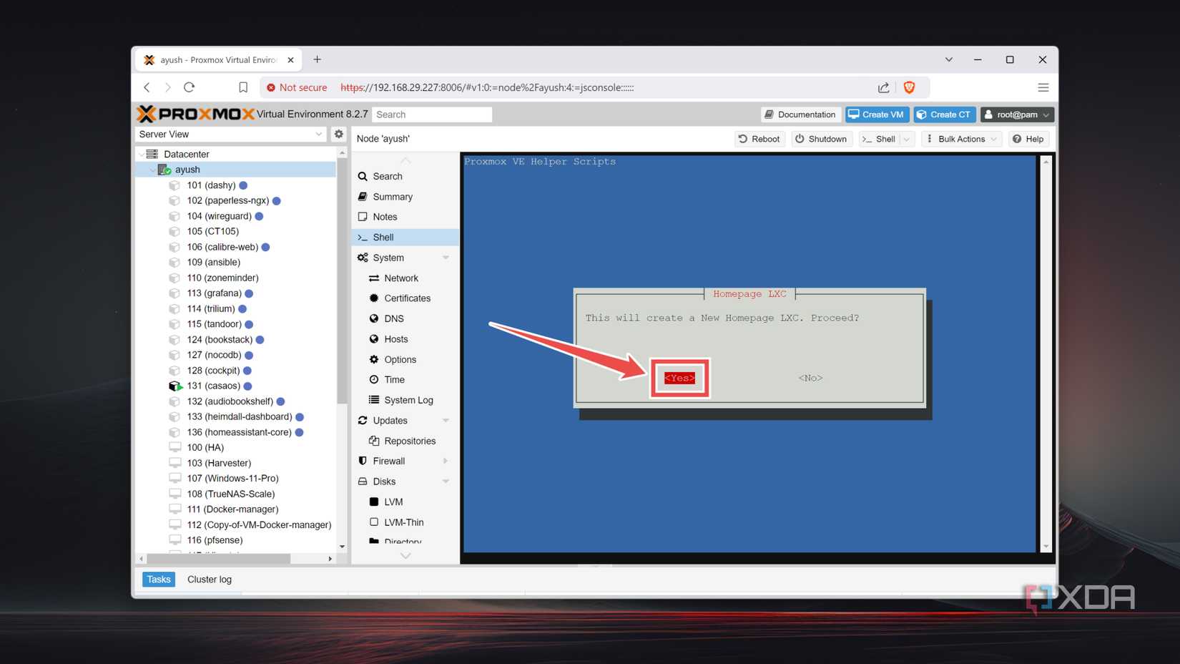Switch to the Cluster log tab
This screenshot has height=664, width=1180.
[210, 580]
